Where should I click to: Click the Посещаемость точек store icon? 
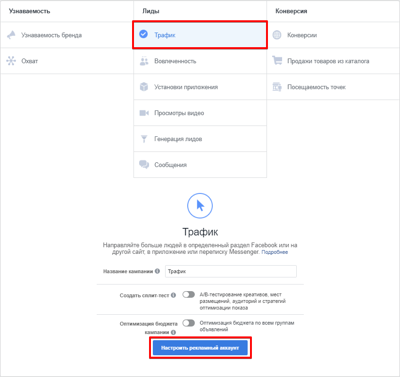(x=277, y=87)
